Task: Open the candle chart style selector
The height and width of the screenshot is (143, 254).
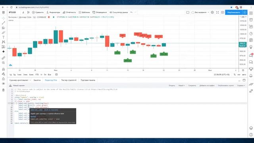Action: 28,12
